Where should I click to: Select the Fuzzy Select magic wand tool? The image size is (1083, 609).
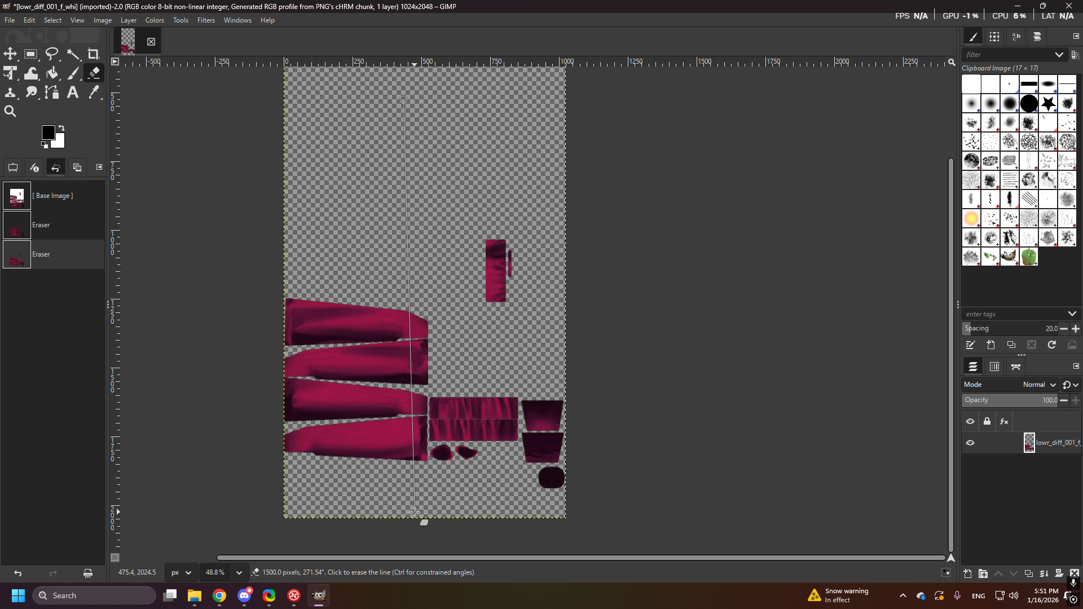pyautogui.click(x=73, y=54)
